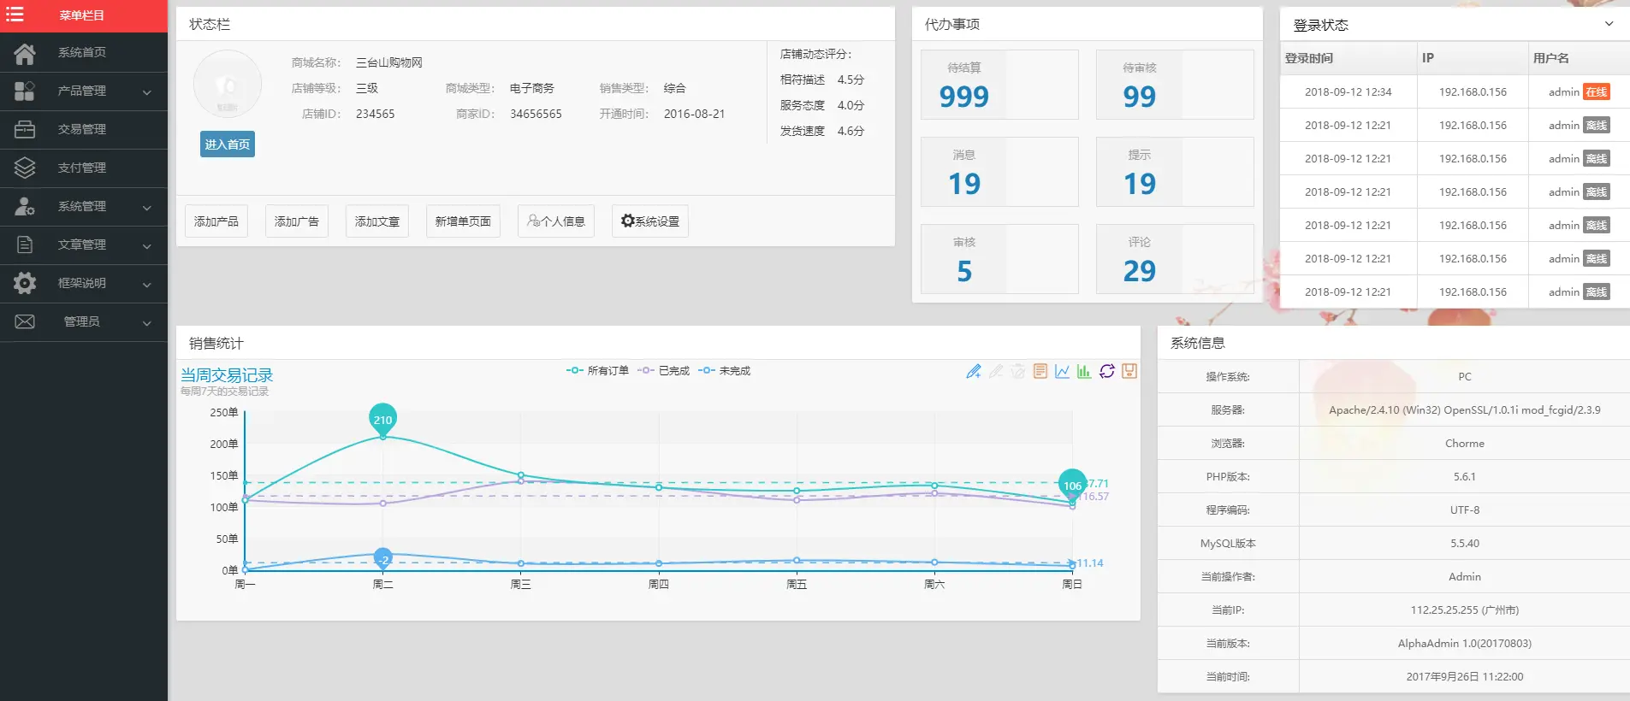Expand the 框架说明 submenu chevron
1630x701 pixels.
pyautogui.click(x=147, y=285)
